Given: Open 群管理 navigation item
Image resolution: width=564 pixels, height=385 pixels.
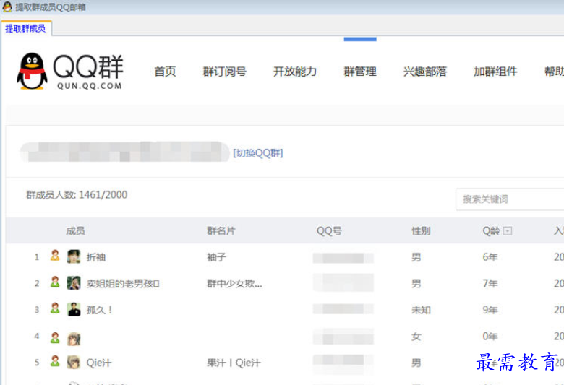Looking at the screenshot, I should click(x=360, y=72).
